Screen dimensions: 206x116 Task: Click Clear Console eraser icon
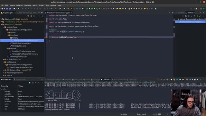click(x=171, y=80)
